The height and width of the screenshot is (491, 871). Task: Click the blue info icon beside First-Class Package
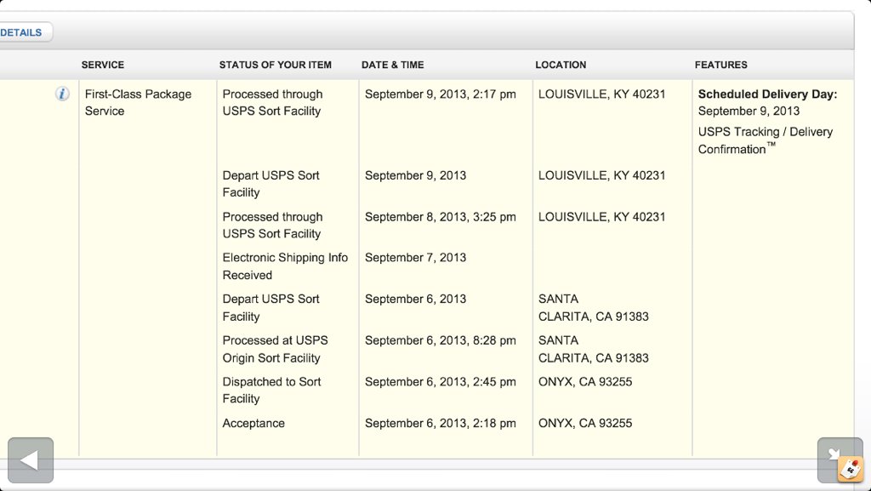[x=62, y=94]
